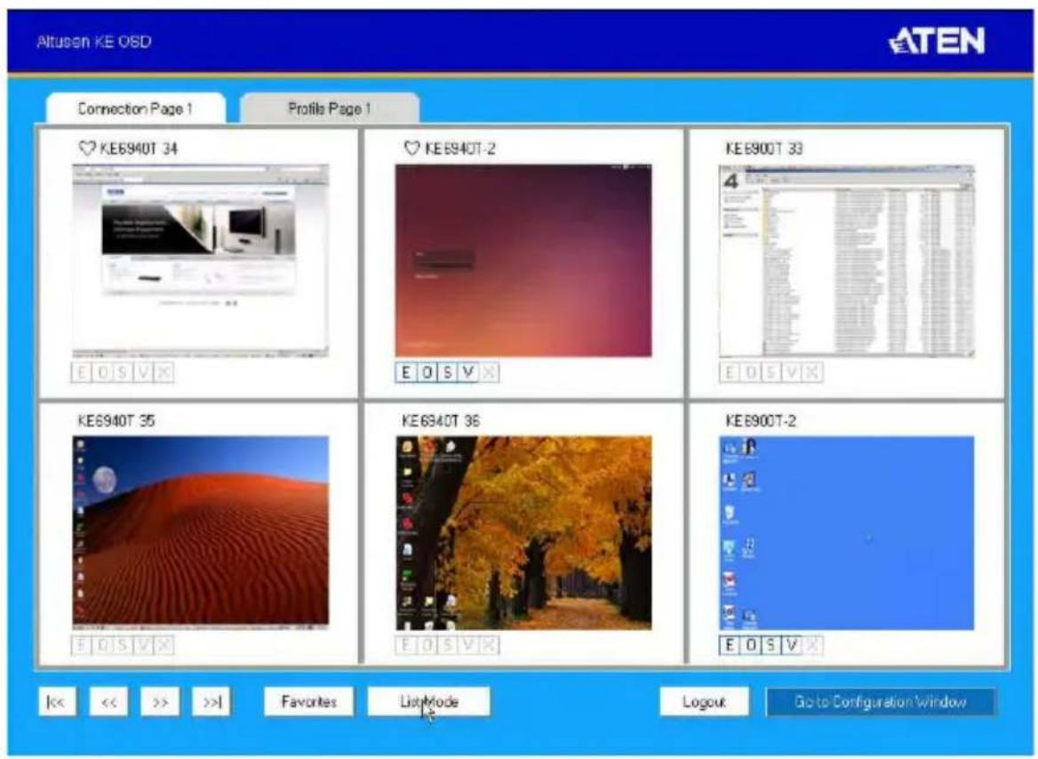The image size is (1038, 759).
Task: Click X icon under KE6900T 33
Action: (x=813, y=372)
